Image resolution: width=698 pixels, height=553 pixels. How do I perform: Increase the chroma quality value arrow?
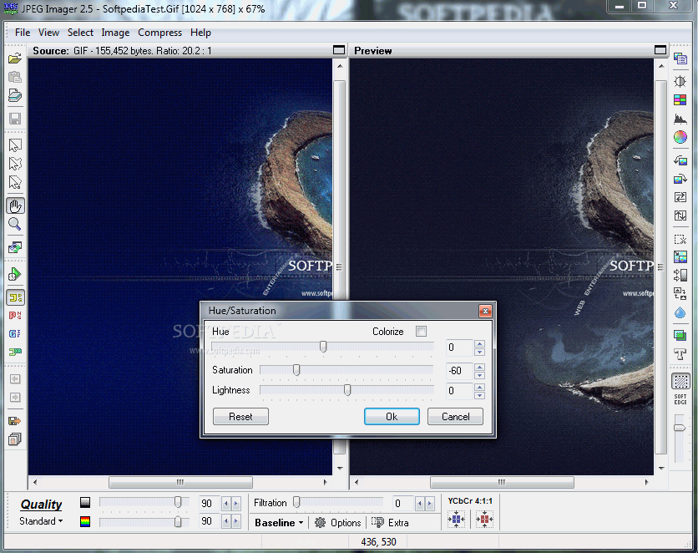pyautogui.click(x=236, y=521)
